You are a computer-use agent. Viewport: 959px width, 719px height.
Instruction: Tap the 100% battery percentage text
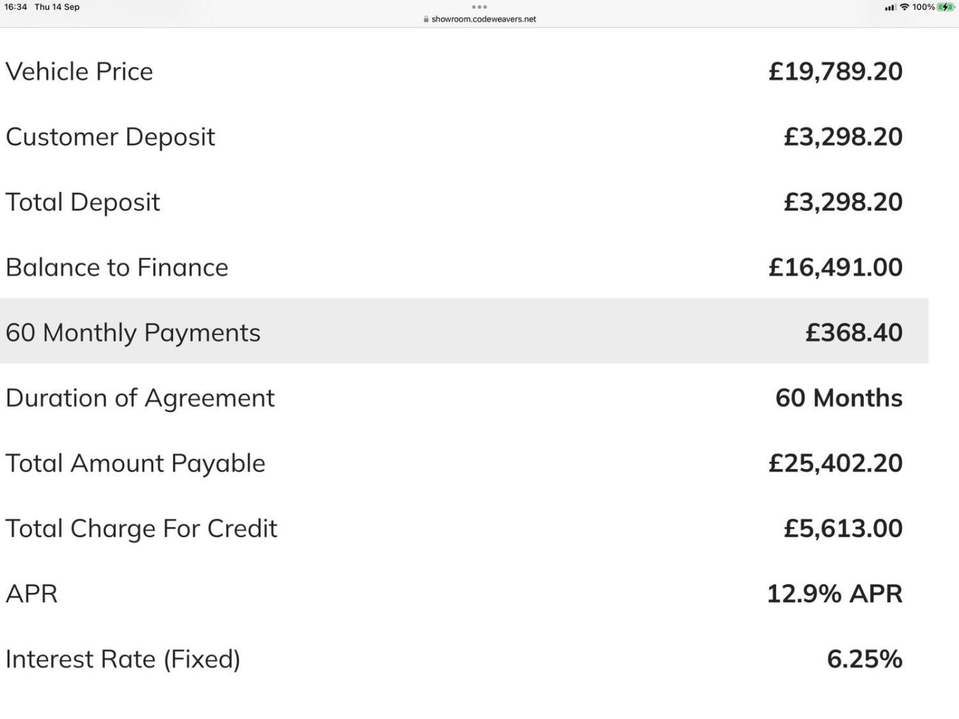click(x=923, y=7)
